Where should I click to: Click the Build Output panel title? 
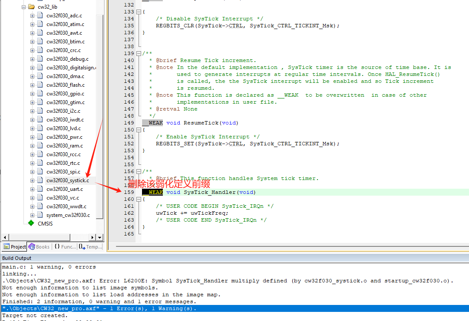point(17,258)
